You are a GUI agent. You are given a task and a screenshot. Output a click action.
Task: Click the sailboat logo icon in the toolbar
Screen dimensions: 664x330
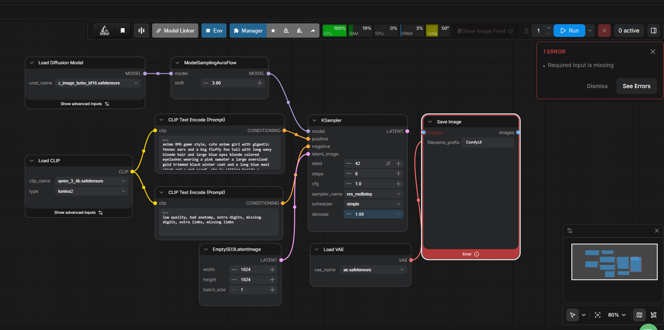(x=105, y=31)
